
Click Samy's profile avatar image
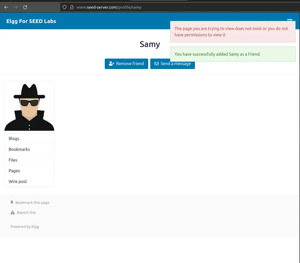[x=29, y=106]
